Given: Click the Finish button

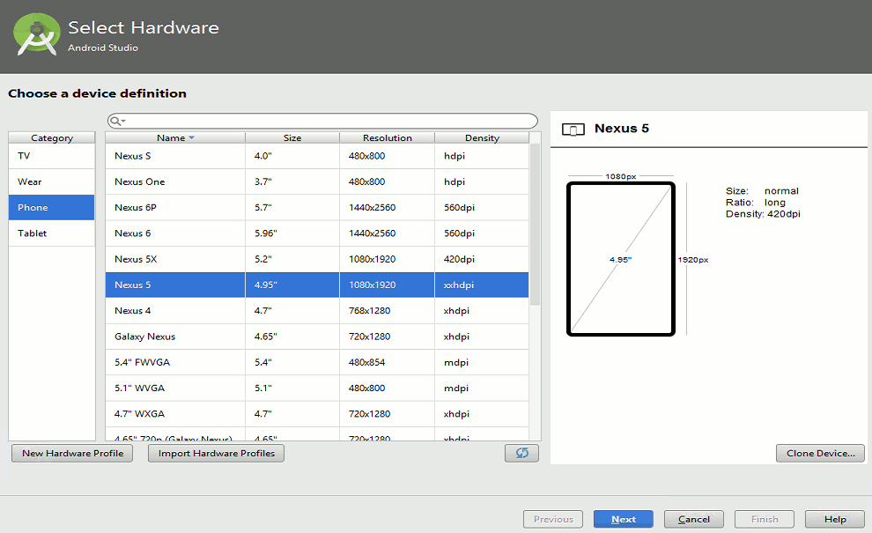Looking at the screenshot, I should [x=765, y=519].
